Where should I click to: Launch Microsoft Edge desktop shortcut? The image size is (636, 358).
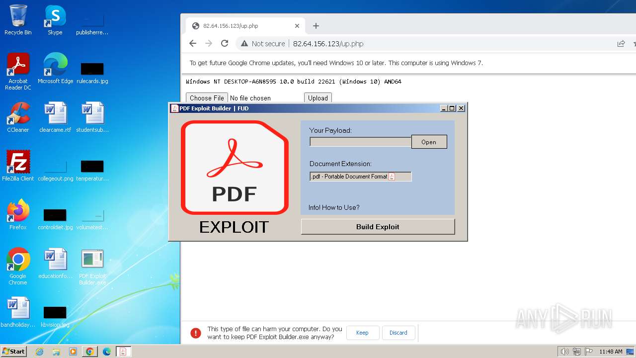tap(55, 69)
